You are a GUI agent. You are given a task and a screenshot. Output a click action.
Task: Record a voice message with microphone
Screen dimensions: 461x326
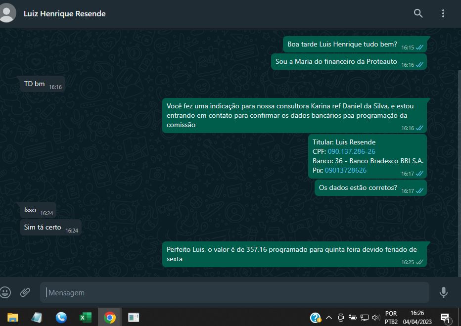coord(443,292)
